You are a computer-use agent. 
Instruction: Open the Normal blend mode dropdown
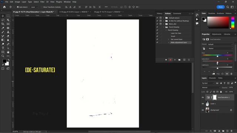(x=211, y=88)
